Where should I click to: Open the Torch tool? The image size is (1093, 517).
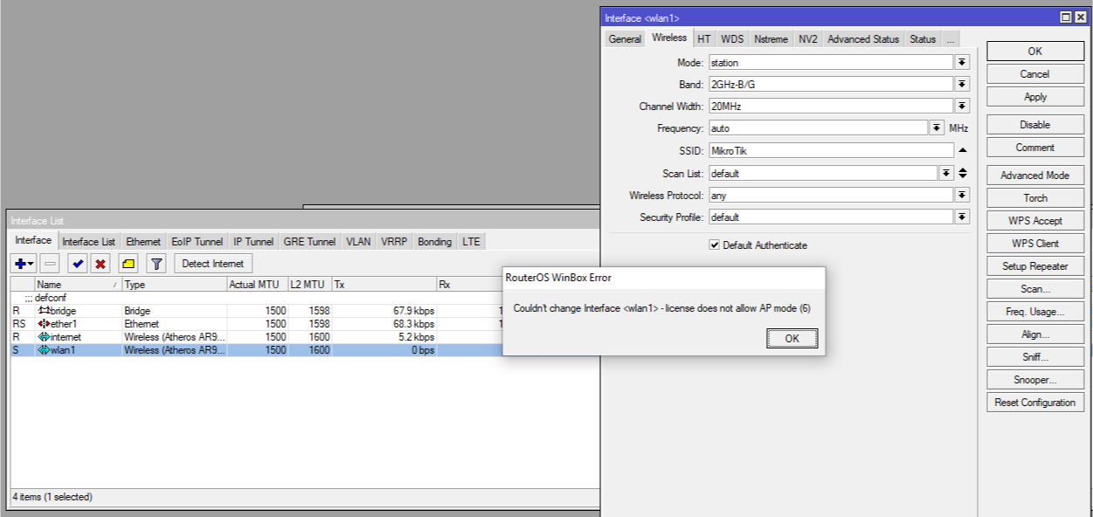pos(1035,198)
